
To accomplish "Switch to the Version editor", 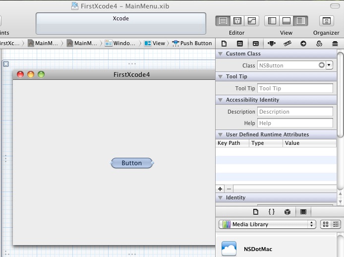I will click(252, 21).
